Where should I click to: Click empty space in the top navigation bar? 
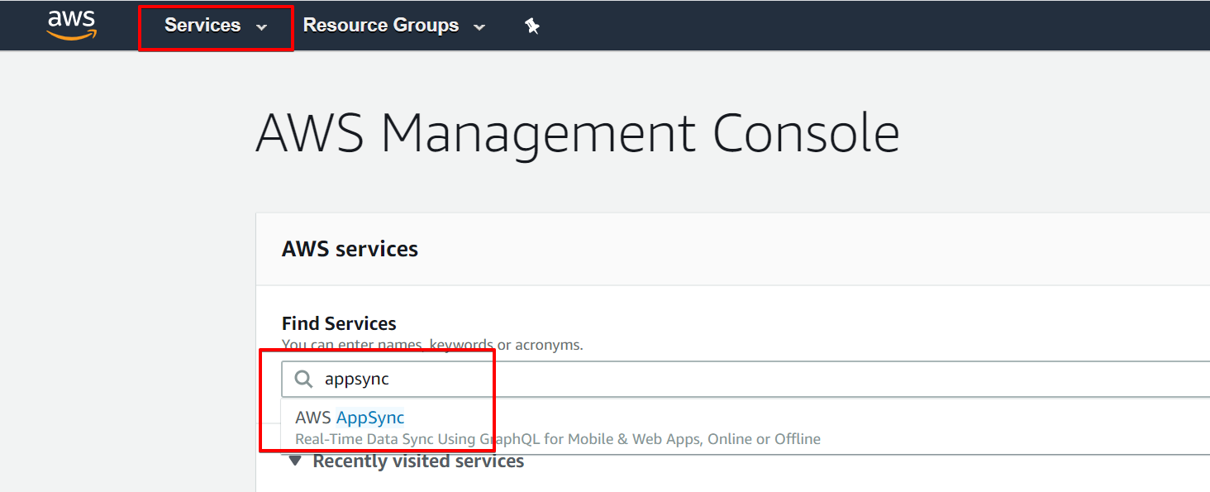pos(827,25)
